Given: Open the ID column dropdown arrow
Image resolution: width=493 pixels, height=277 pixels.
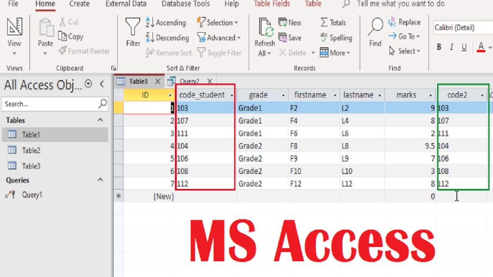Looking at the screenshot, I should tap(170, 95).
